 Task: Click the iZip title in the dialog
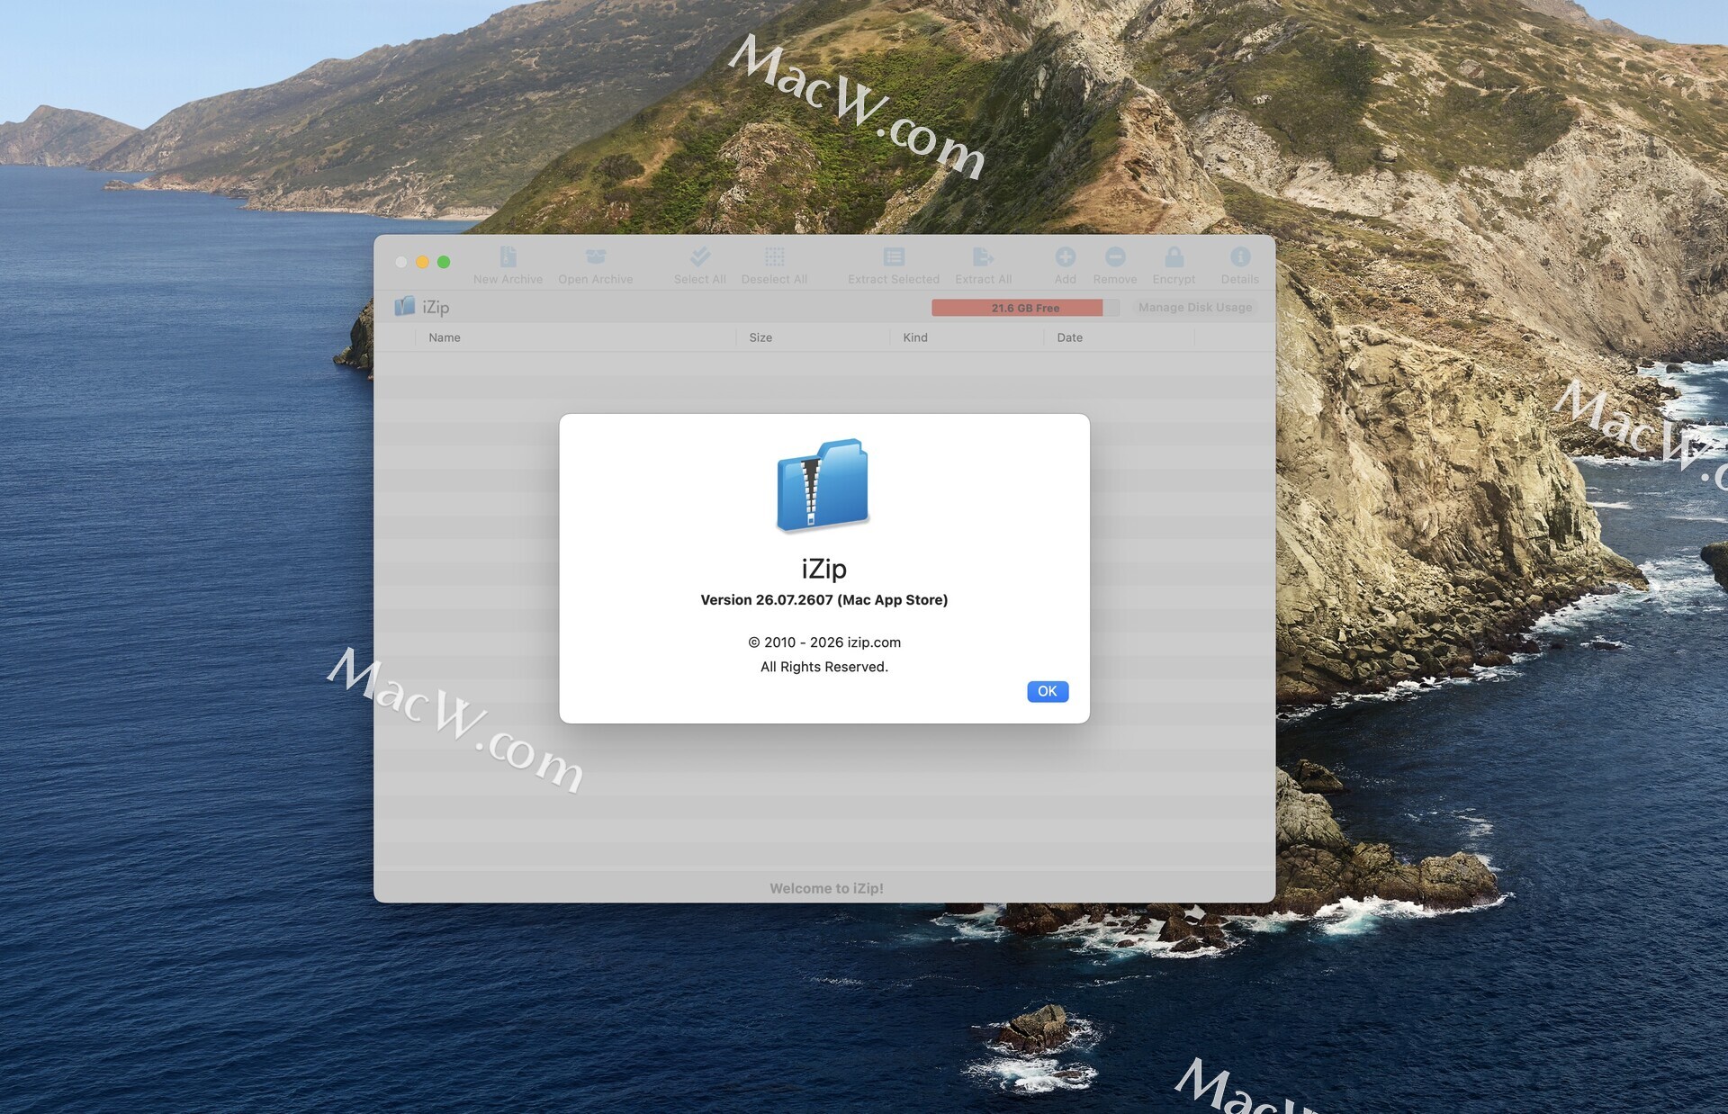point(823,569)
